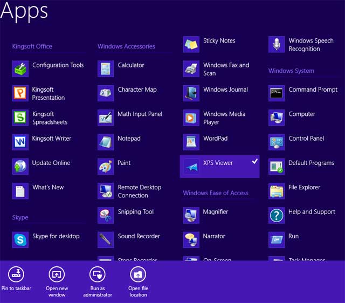Click Open new window button
Image resolution: width=345 pixels, height=303 pixels.
tap(57, 282)
